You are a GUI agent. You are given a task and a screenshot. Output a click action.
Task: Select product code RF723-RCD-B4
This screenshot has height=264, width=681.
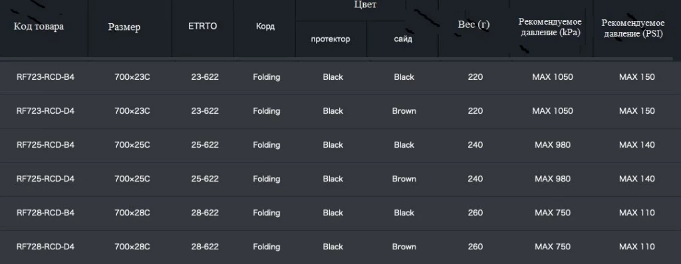pyautogui.click(x=46, y=77)
